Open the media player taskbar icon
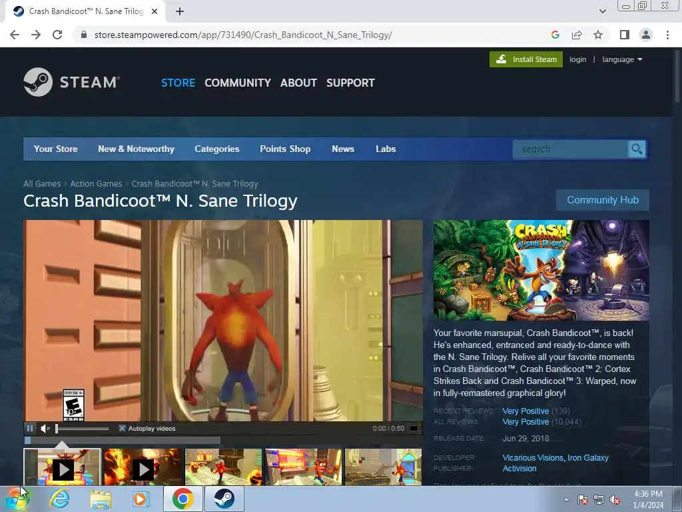This screenshot has height=512, width=682. (x=141, y=499)
